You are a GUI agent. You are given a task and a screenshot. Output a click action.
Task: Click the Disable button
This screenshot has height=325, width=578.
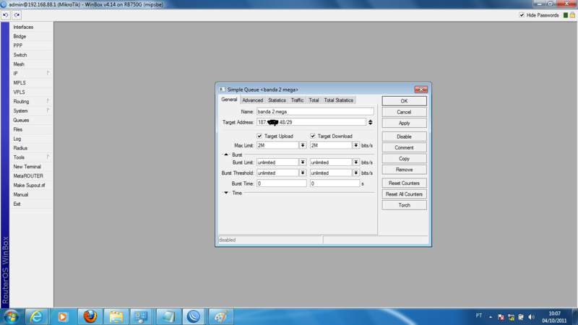(404, 136)
